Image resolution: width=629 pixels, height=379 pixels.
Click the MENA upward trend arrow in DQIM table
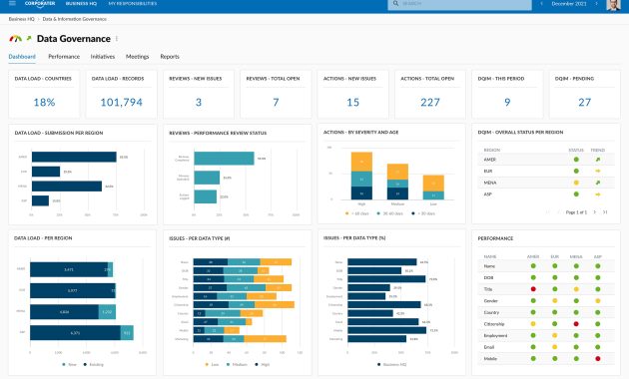pyautogui.click(x=598, y=183)
